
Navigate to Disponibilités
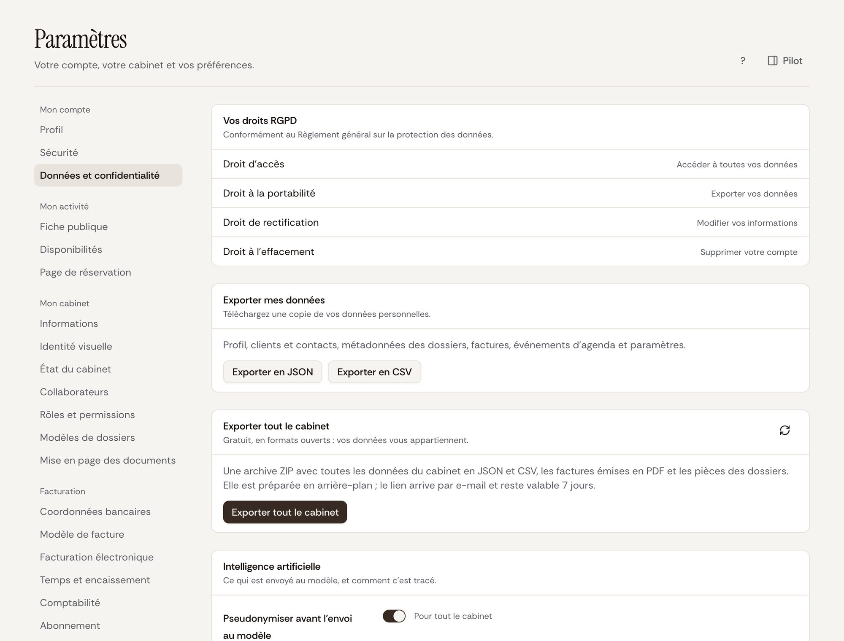click(108, 250)
